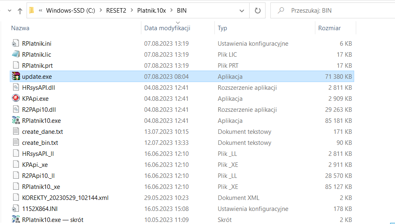The width and height of the screenshot is (395, 224).
Task: Select the file name R2PApi10._ll
Action: pos(38,176)
